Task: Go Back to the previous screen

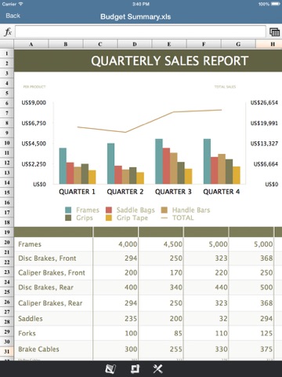Action: (13, 16)
